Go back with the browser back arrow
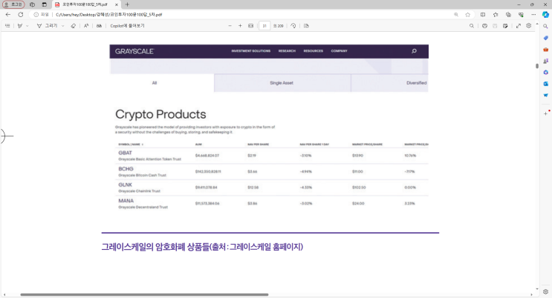 [x=8, y=14]
